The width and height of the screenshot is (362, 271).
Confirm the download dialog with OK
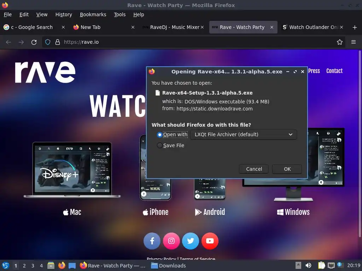[287, 169]
